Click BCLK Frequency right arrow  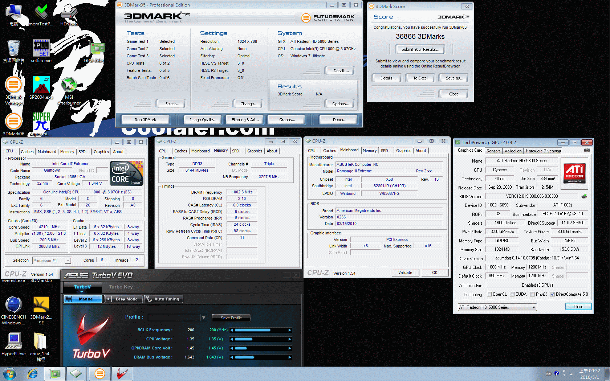(289, 330)
